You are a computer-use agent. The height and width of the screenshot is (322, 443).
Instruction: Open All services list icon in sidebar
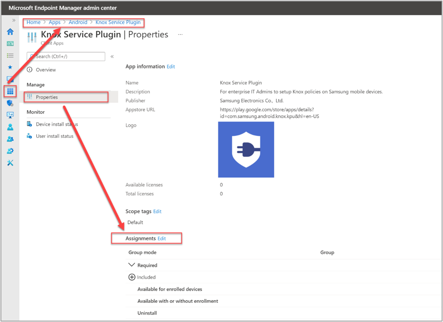10,55
